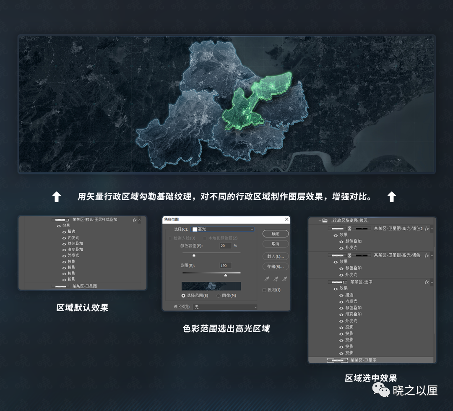Select layer thumbnail of 某某区-默认-图层样式叠加
This screenshot has width=453, height=411.
click(60, 220)
